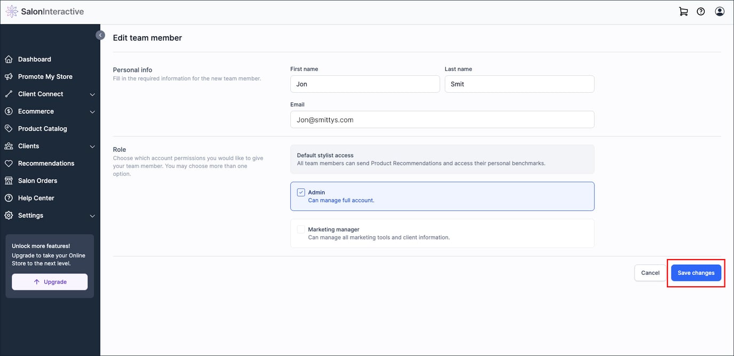Screen dimensions: 734x356
Task: Open the Dashboard from the sidebar
Action: tap(35, 59)
